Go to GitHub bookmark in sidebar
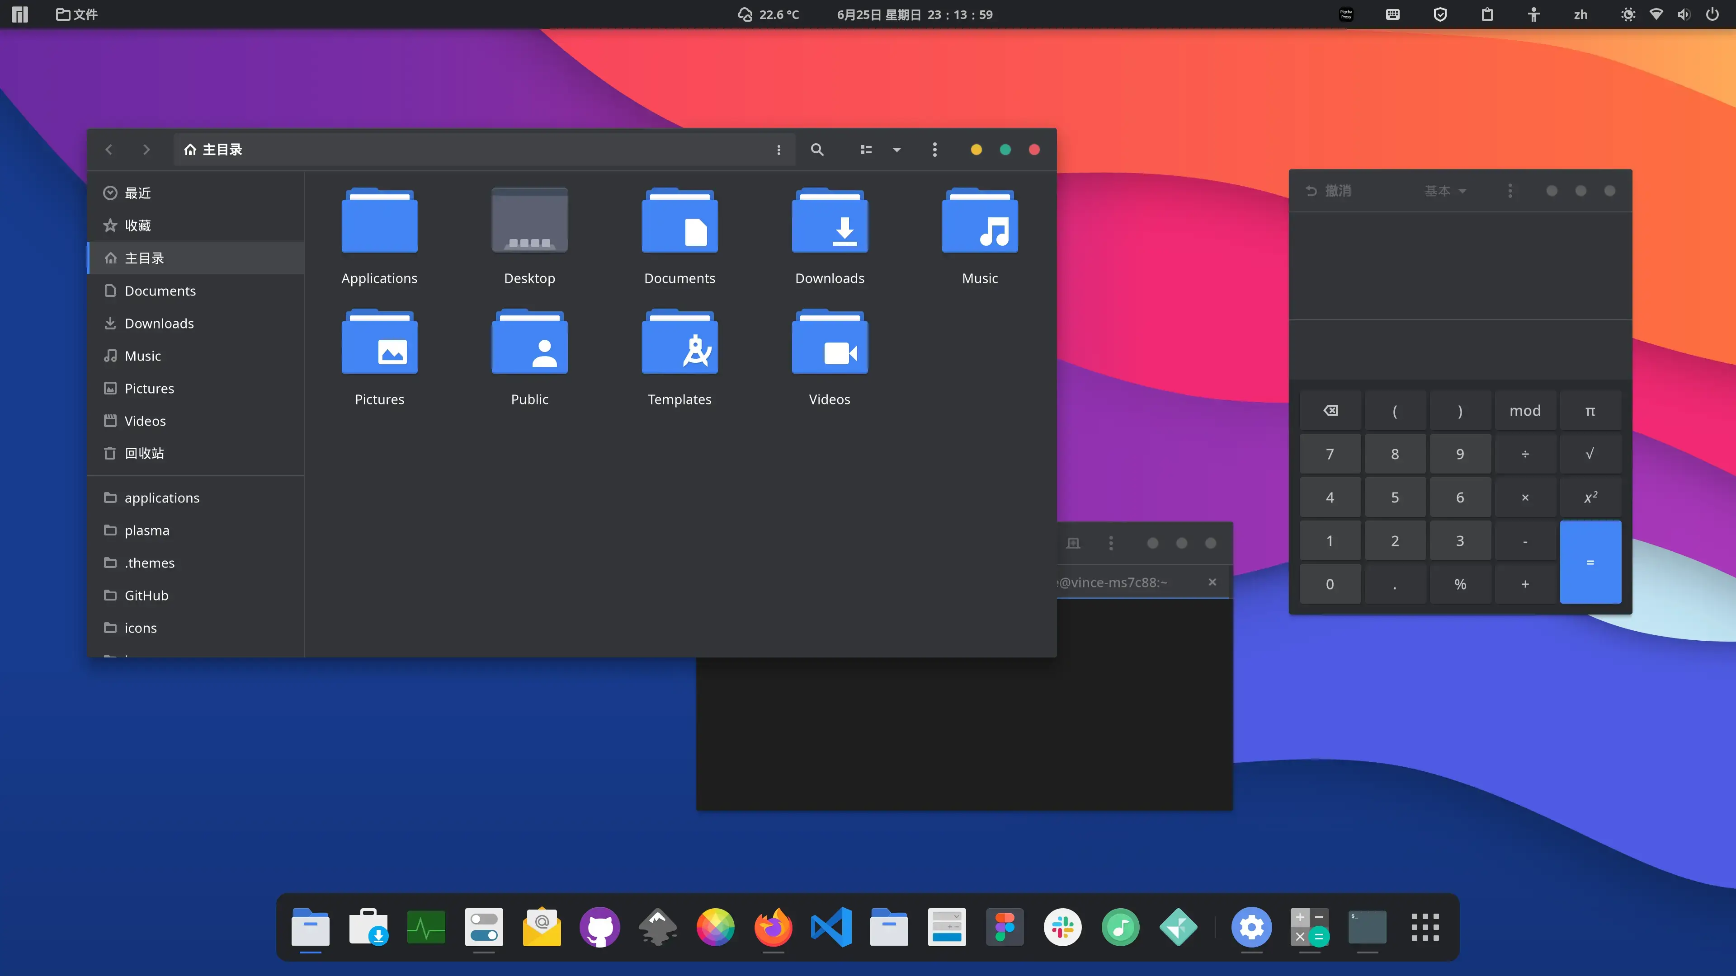The width and height of the screenshot is (1736, 976). (x=146, y=596)
